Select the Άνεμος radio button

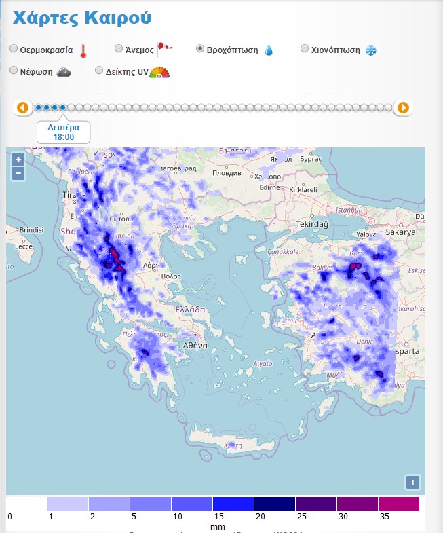[x=119, y=48]
